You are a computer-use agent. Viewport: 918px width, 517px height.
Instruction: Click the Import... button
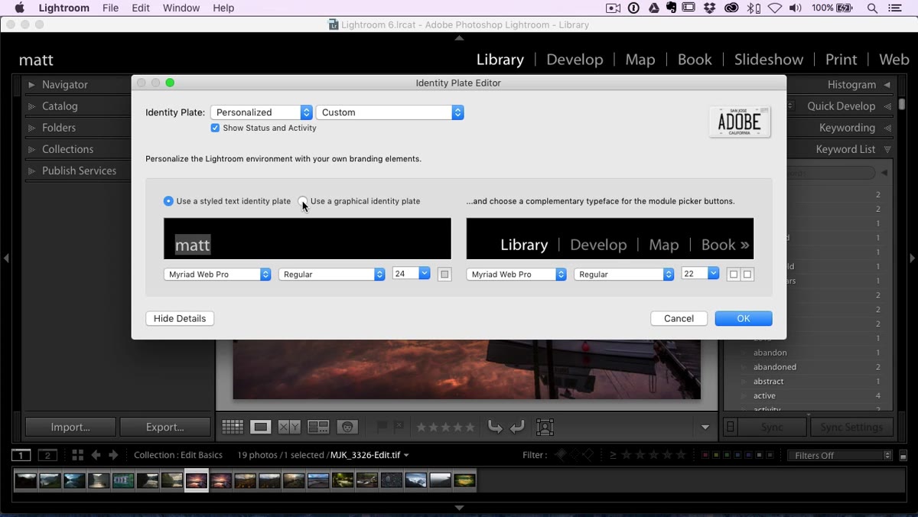click(70, 427)
